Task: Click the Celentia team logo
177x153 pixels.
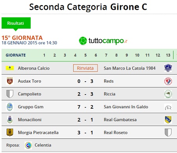Action: [x=28, y=145]
